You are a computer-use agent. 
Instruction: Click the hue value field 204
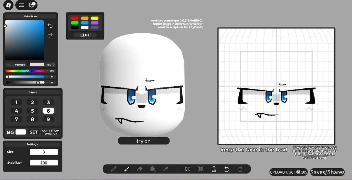pyautogui.click(x=52, y=71)
